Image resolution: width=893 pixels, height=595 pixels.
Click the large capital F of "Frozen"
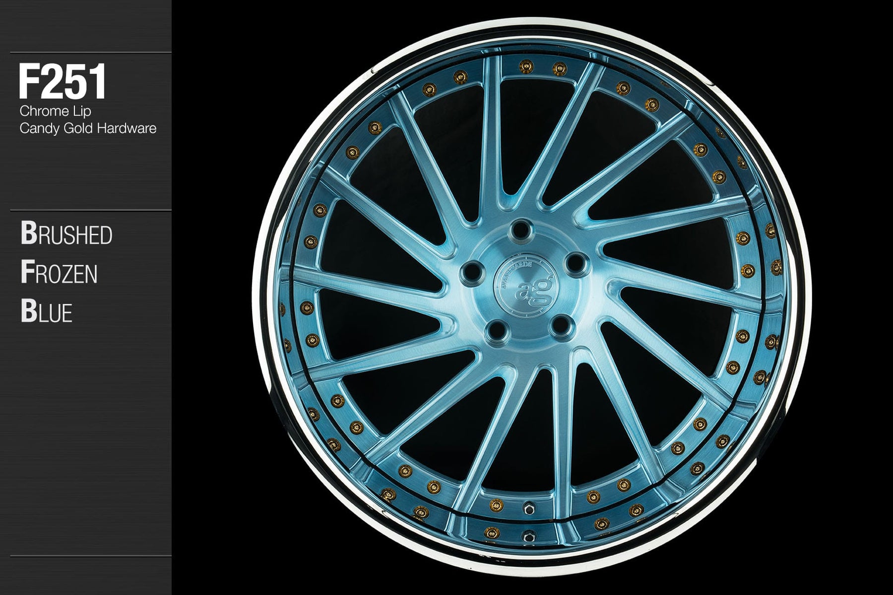pyautogui.click(x=26, y=274)
